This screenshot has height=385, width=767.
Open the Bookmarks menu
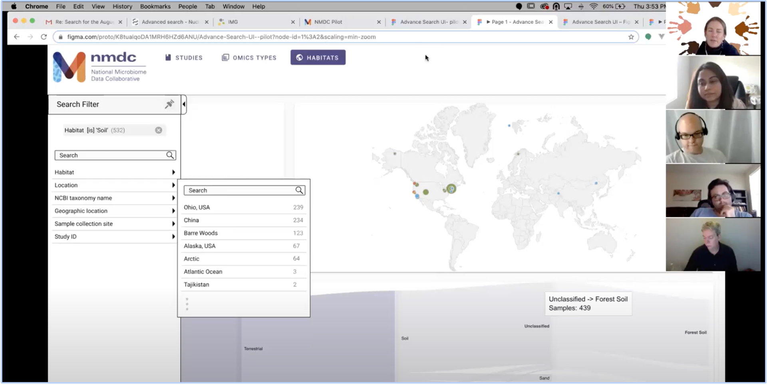click(x=155, y=6)
